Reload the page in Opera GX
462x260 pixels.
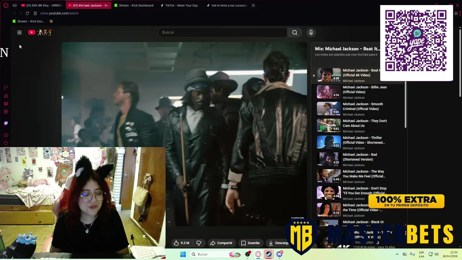point(27,13)
